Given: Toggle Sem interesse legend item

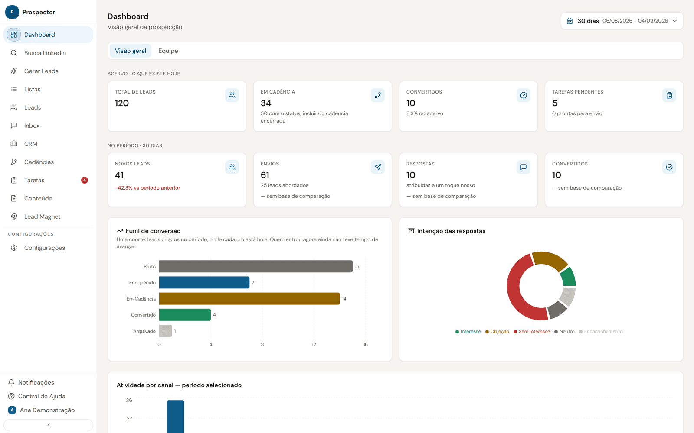Looking at the screenshot, I should pyautogui.click(x=532, y=331).
